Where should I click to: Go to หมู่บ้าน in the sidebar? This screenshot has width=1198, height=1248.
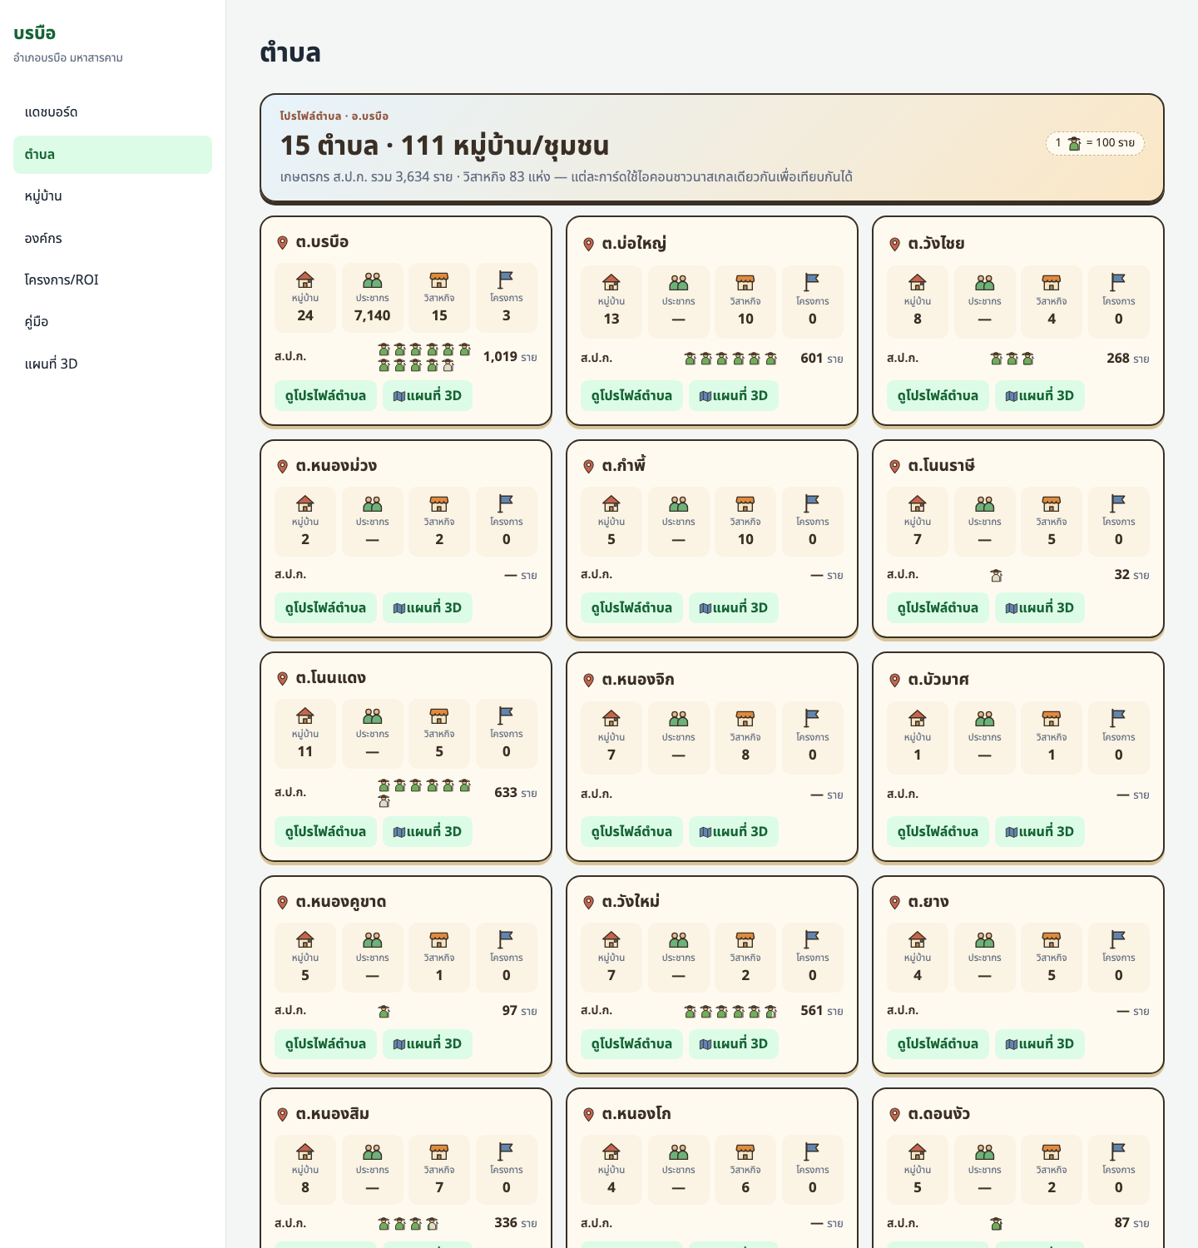coord(113,196)
